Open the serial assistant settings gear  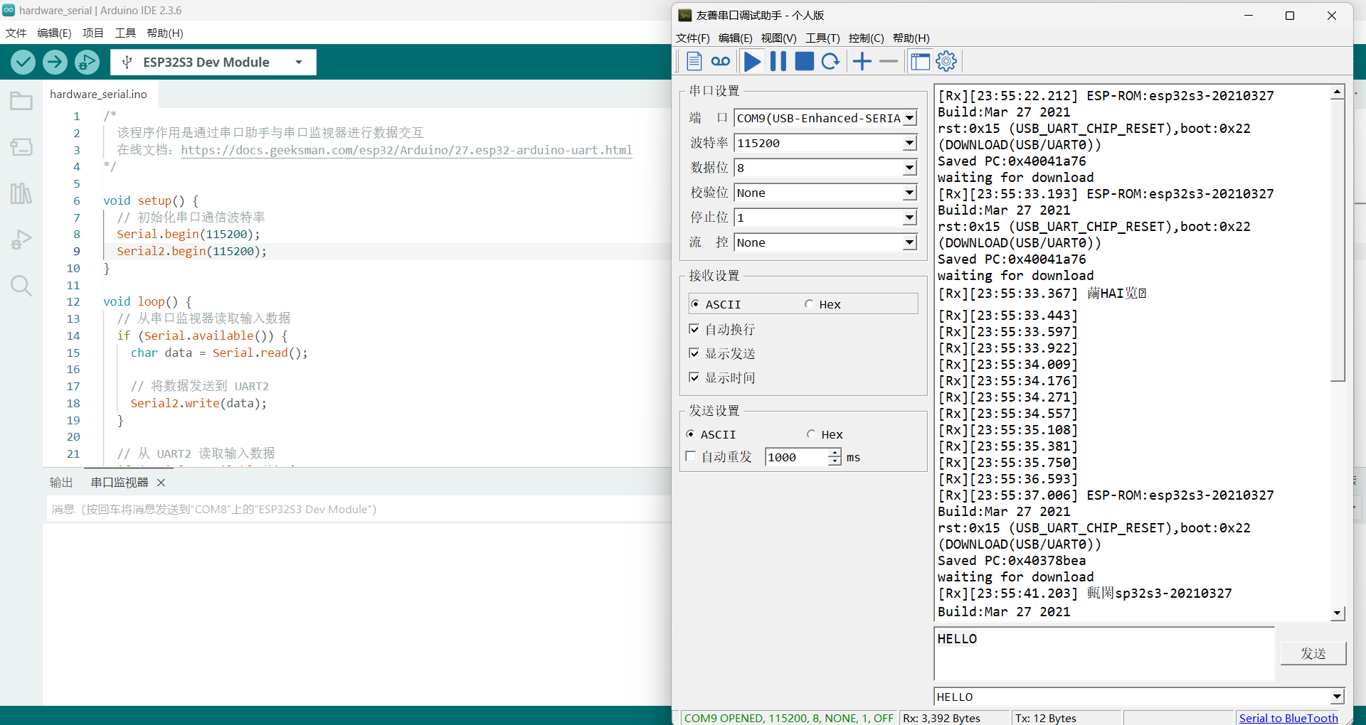click(x=946, y=62)
